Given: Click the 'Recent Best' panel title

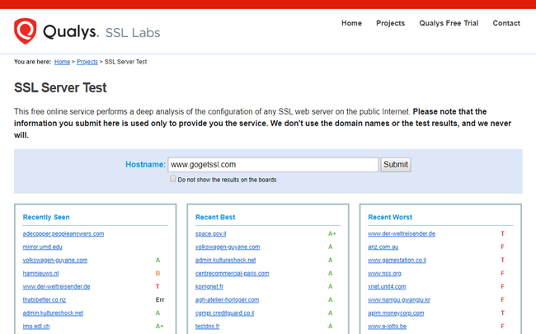Looking at the screenshot, I should 215,217.
